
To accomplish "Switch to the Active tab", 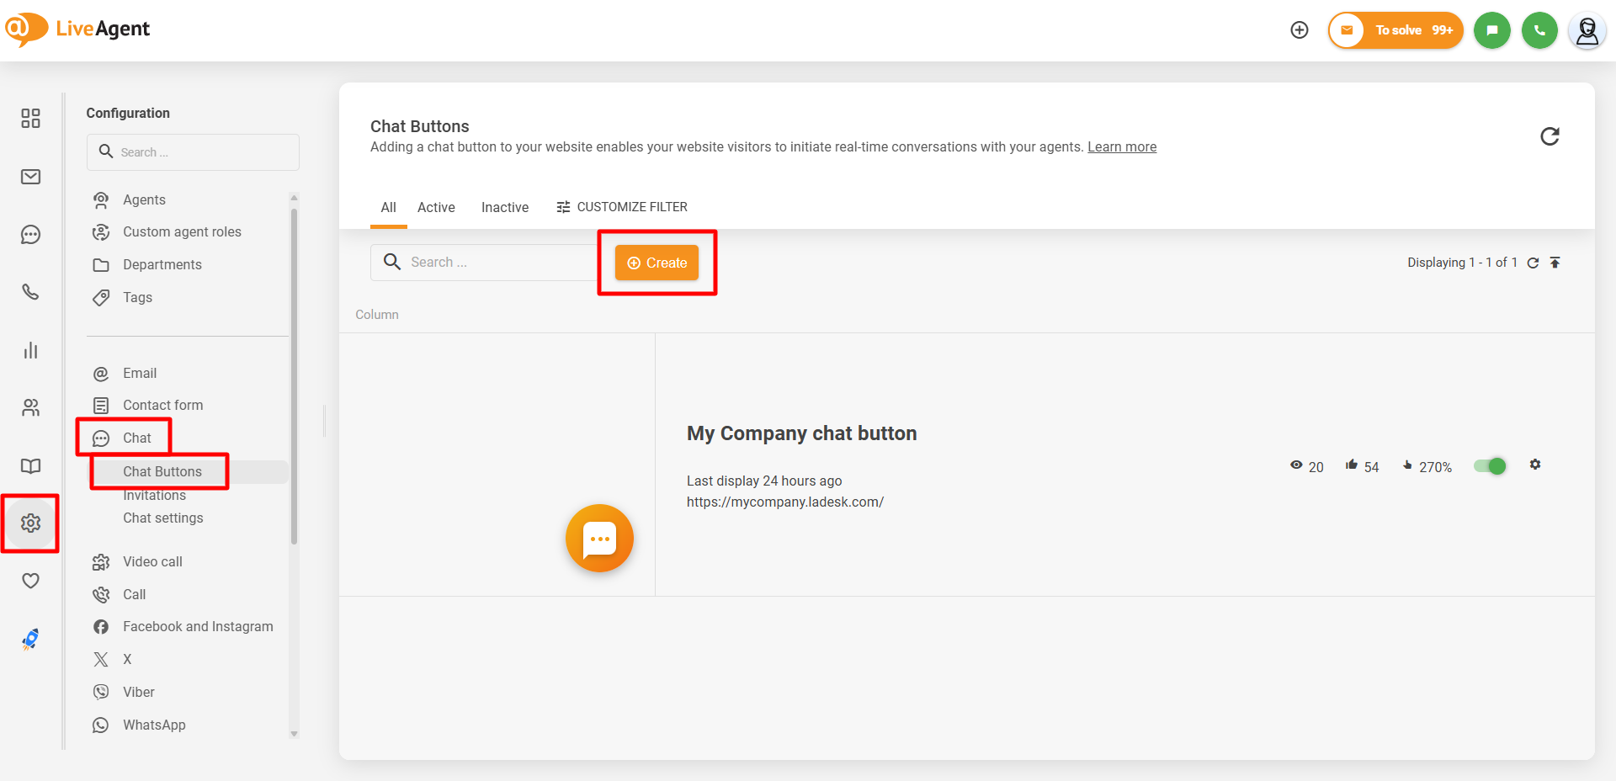I will click(x=436, y=207).
